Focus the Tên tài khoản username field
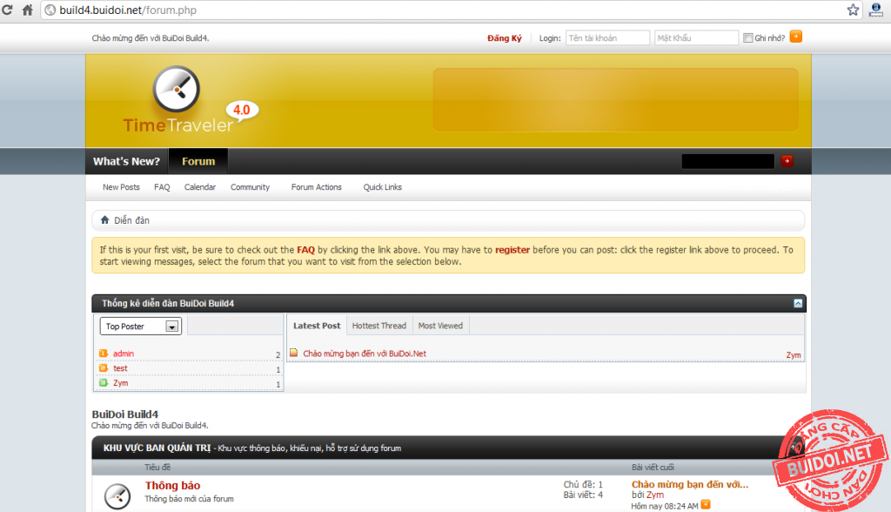891x512 pixels. point(607,38)
